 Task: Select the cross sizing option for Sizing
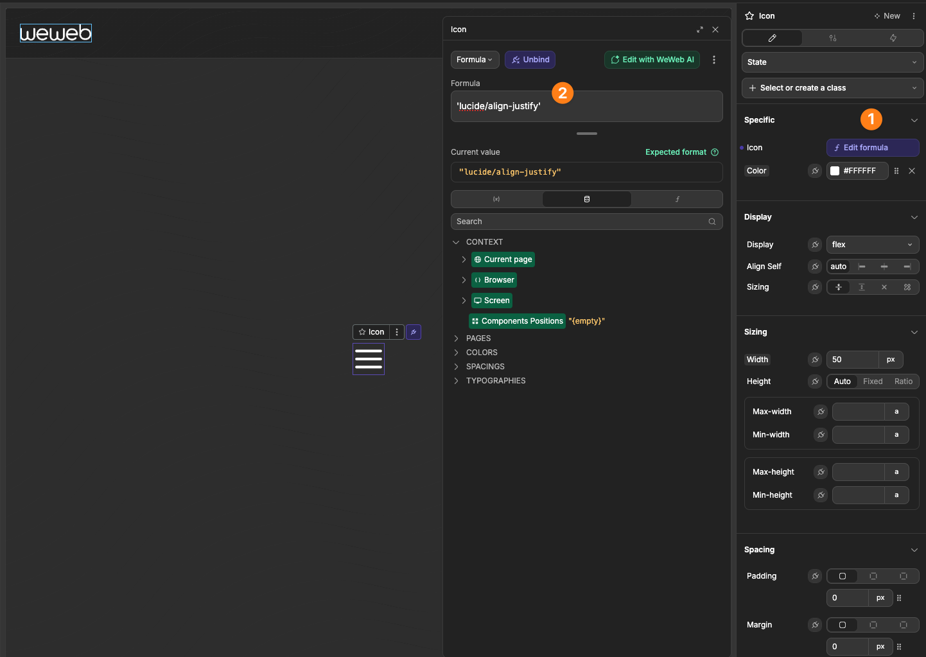click(x=884, y=287)
